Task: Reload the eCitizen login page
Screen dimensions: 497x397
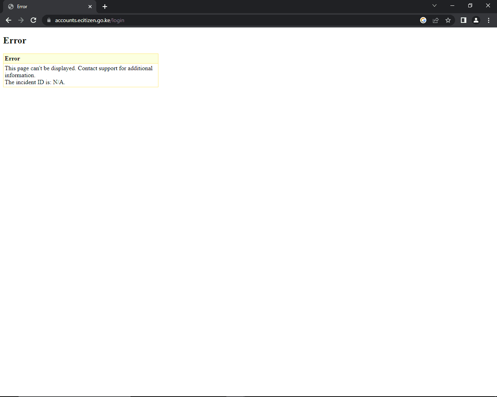Action: (x=33, y=20)
